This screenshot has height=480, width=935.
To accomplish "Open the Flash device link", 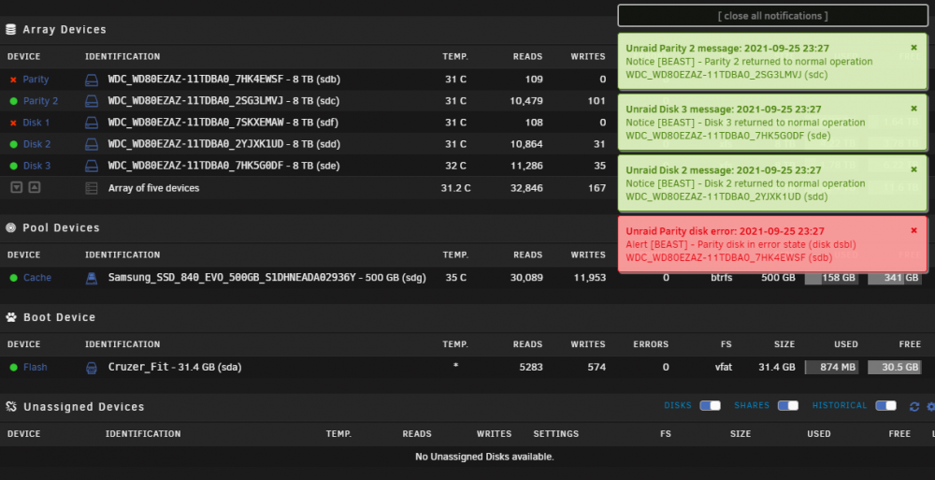I will (x=36, y=367).
